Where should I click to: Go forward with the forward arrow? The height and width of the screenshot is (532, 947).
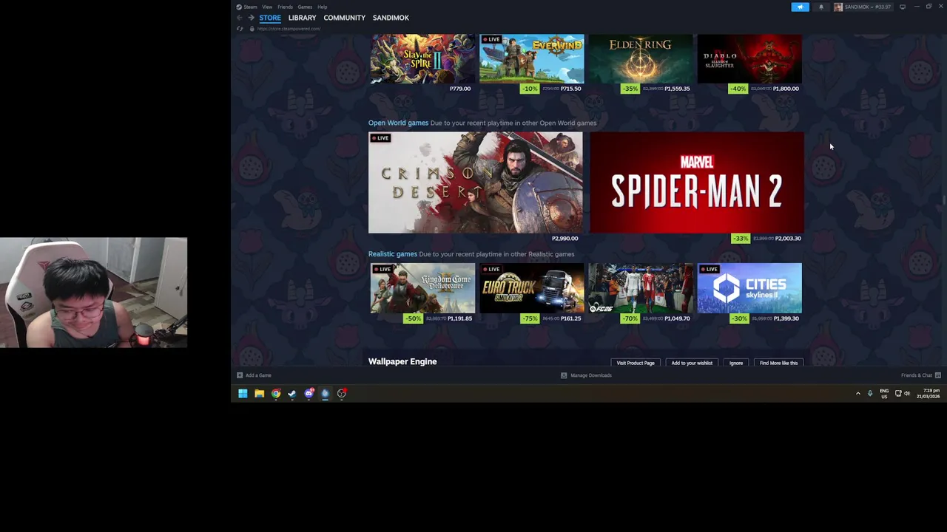point(251,18)
